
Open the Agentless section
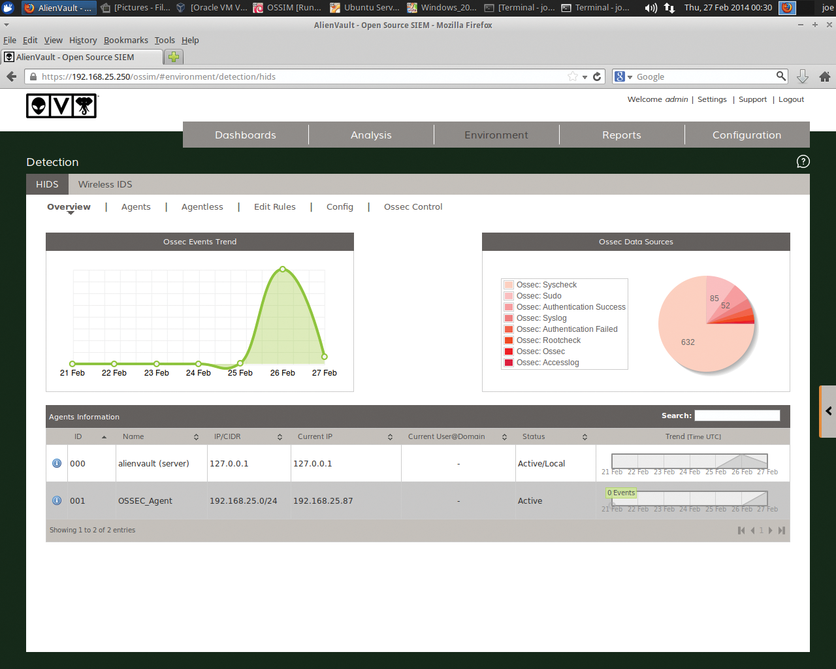point(202,206)
